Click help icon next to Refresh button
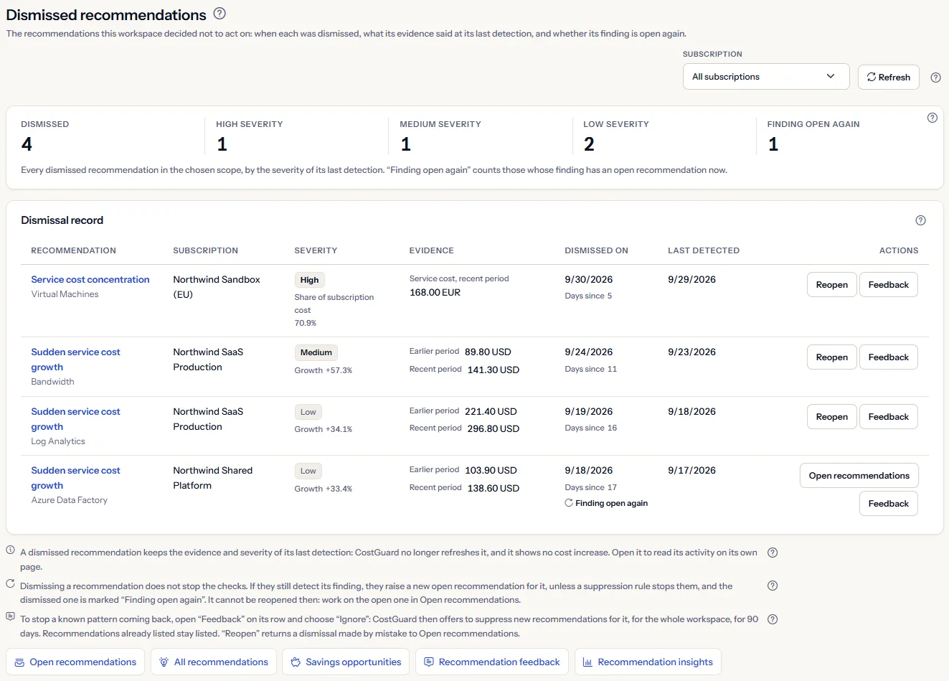 coord(935,78)
